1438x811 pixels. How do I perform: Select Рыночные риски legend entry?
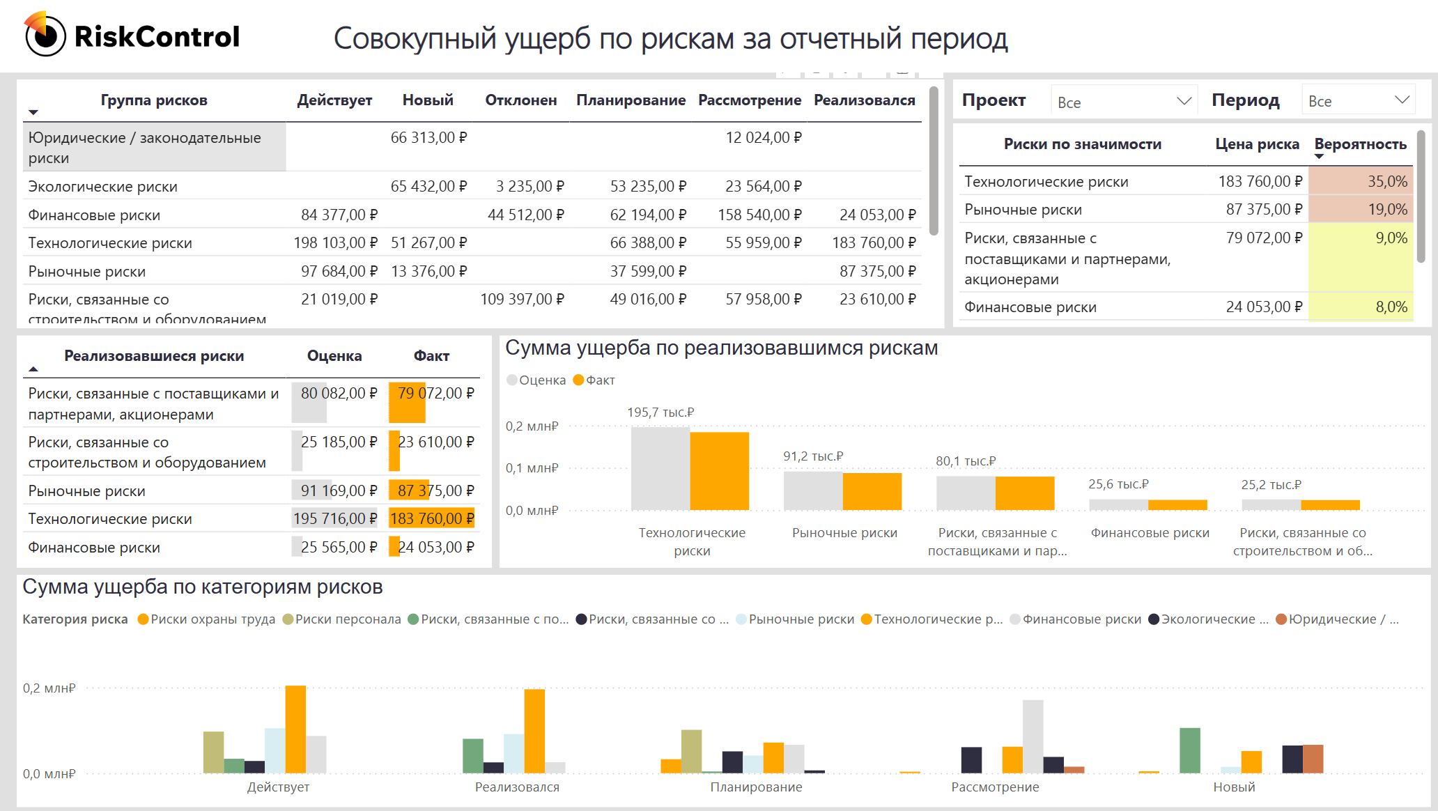[x=801, y=619]
